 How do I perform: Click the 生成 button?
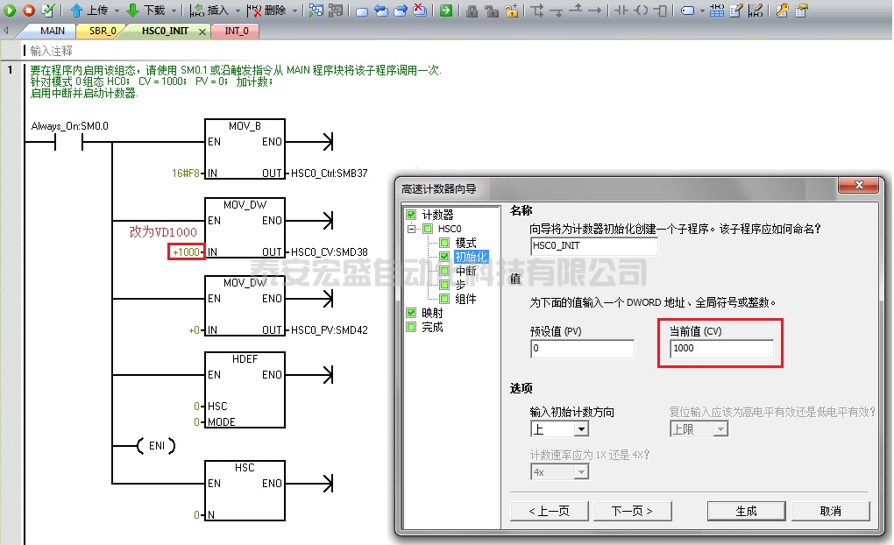point(746,511)
